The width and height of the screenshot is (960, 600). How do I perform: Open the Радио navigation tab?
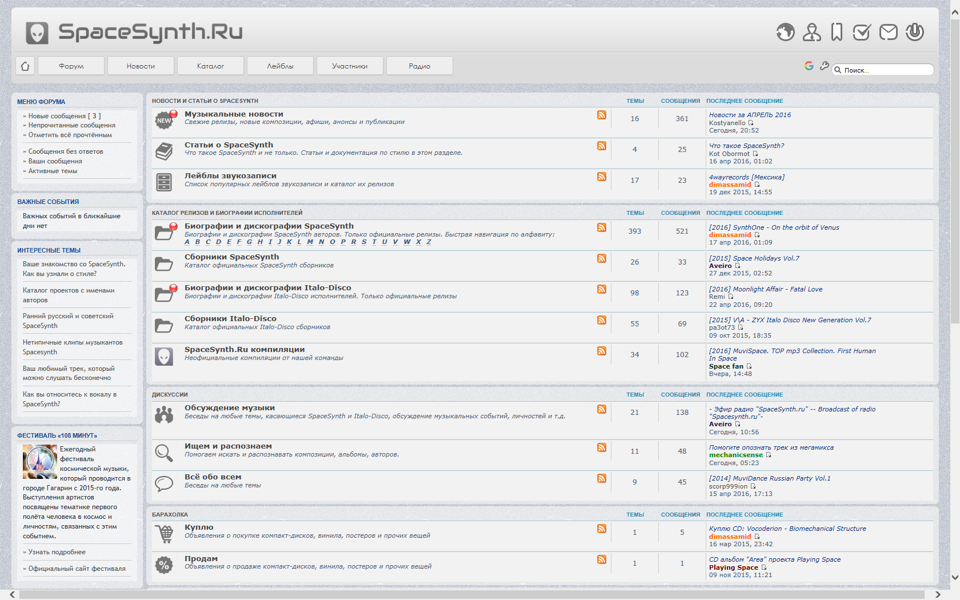pyautogui.click(x=419, y=66)
